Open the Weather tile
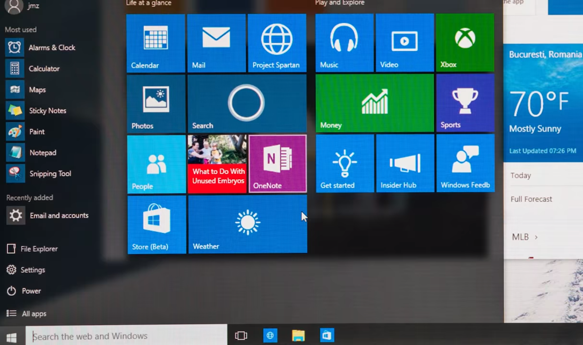 (x=248, y=224)
